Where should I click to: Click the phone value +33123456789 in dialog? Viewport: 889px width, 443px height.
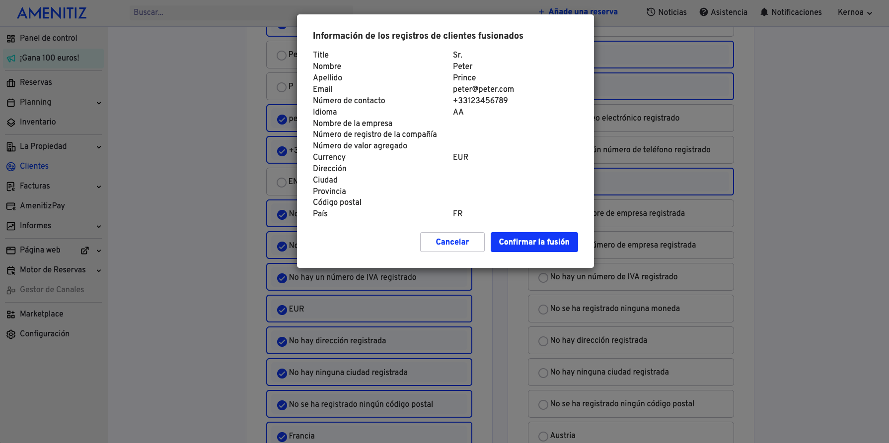click(480, 101)
